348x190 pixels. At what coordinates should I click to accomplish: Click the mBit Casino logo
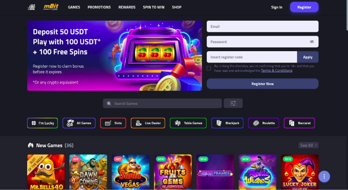coord(51,7)
